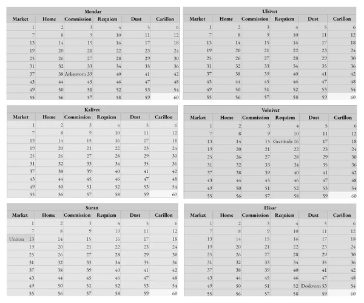Select the Arkenvorn 39 cell in Mendar table
Viewport: 364px width, 303px height.
(x=78, y=74)
